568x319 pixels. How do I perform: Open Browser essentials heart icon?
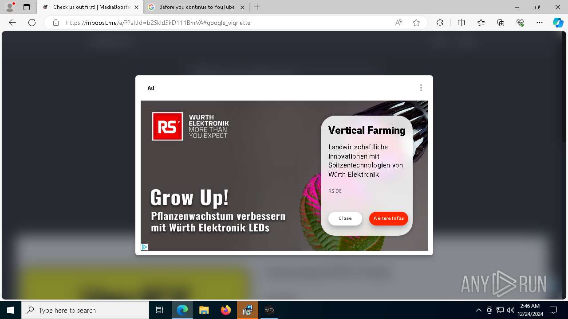point(520,23)
